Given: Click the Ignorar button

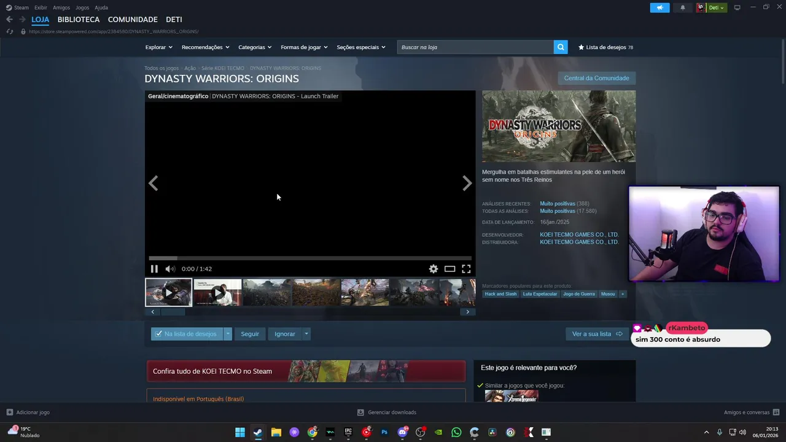Looking at the screenshot, I should [x=285, y=334].
